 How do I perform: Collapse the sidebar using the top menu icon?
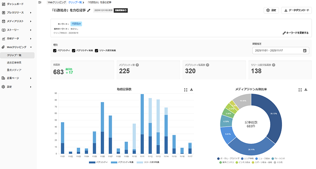pos(40,2)
